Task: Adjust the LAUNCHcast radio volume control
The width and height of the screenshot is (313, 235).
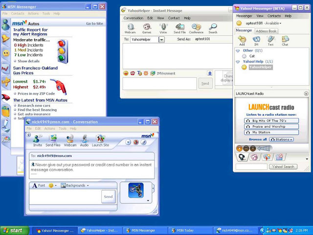Action: point(264,148)
